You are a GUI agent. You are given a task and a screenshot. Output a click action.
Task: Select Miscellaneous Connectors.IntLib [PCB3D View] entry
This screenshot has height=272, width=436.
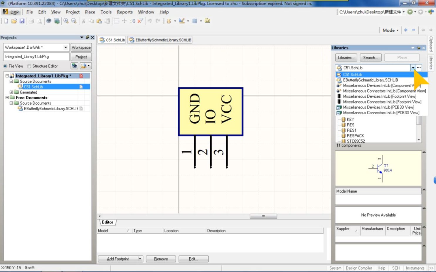point(381,113)
